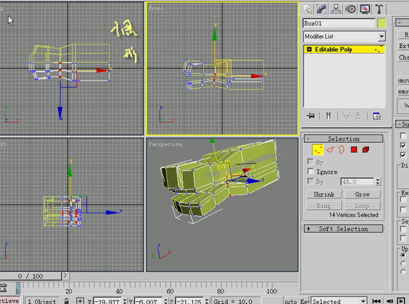Click the Ring selection button
The image size is (409, 304).
point(324,206)
